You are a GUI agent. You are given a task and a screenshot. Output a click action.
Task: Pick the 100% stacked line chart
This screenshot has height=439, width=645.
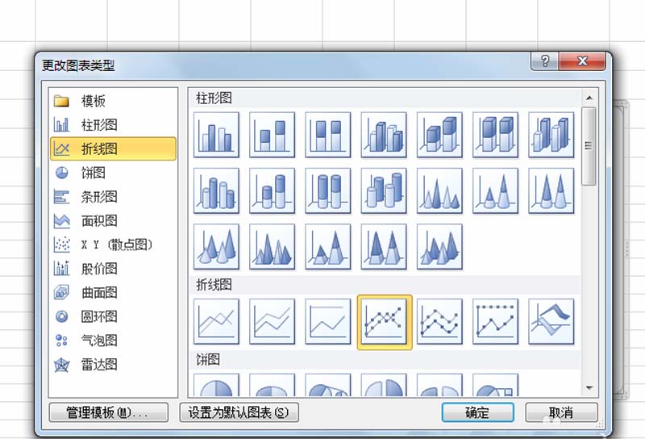click(328, 322)
